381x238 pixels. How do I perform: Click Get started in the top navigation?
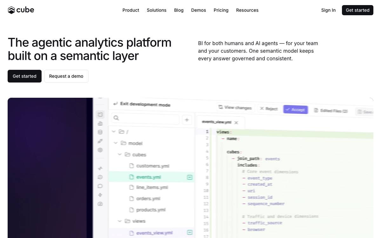[358, 10]
